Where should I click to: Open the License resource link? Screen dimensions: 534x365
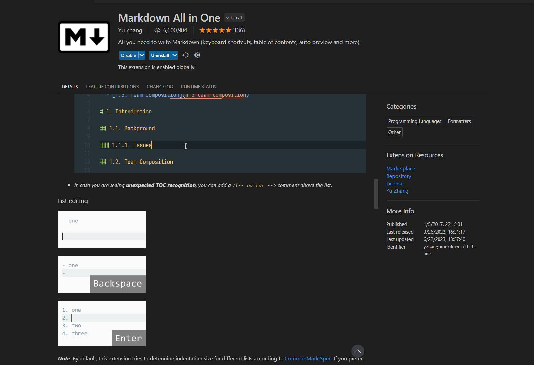click(x=395, y=184)
